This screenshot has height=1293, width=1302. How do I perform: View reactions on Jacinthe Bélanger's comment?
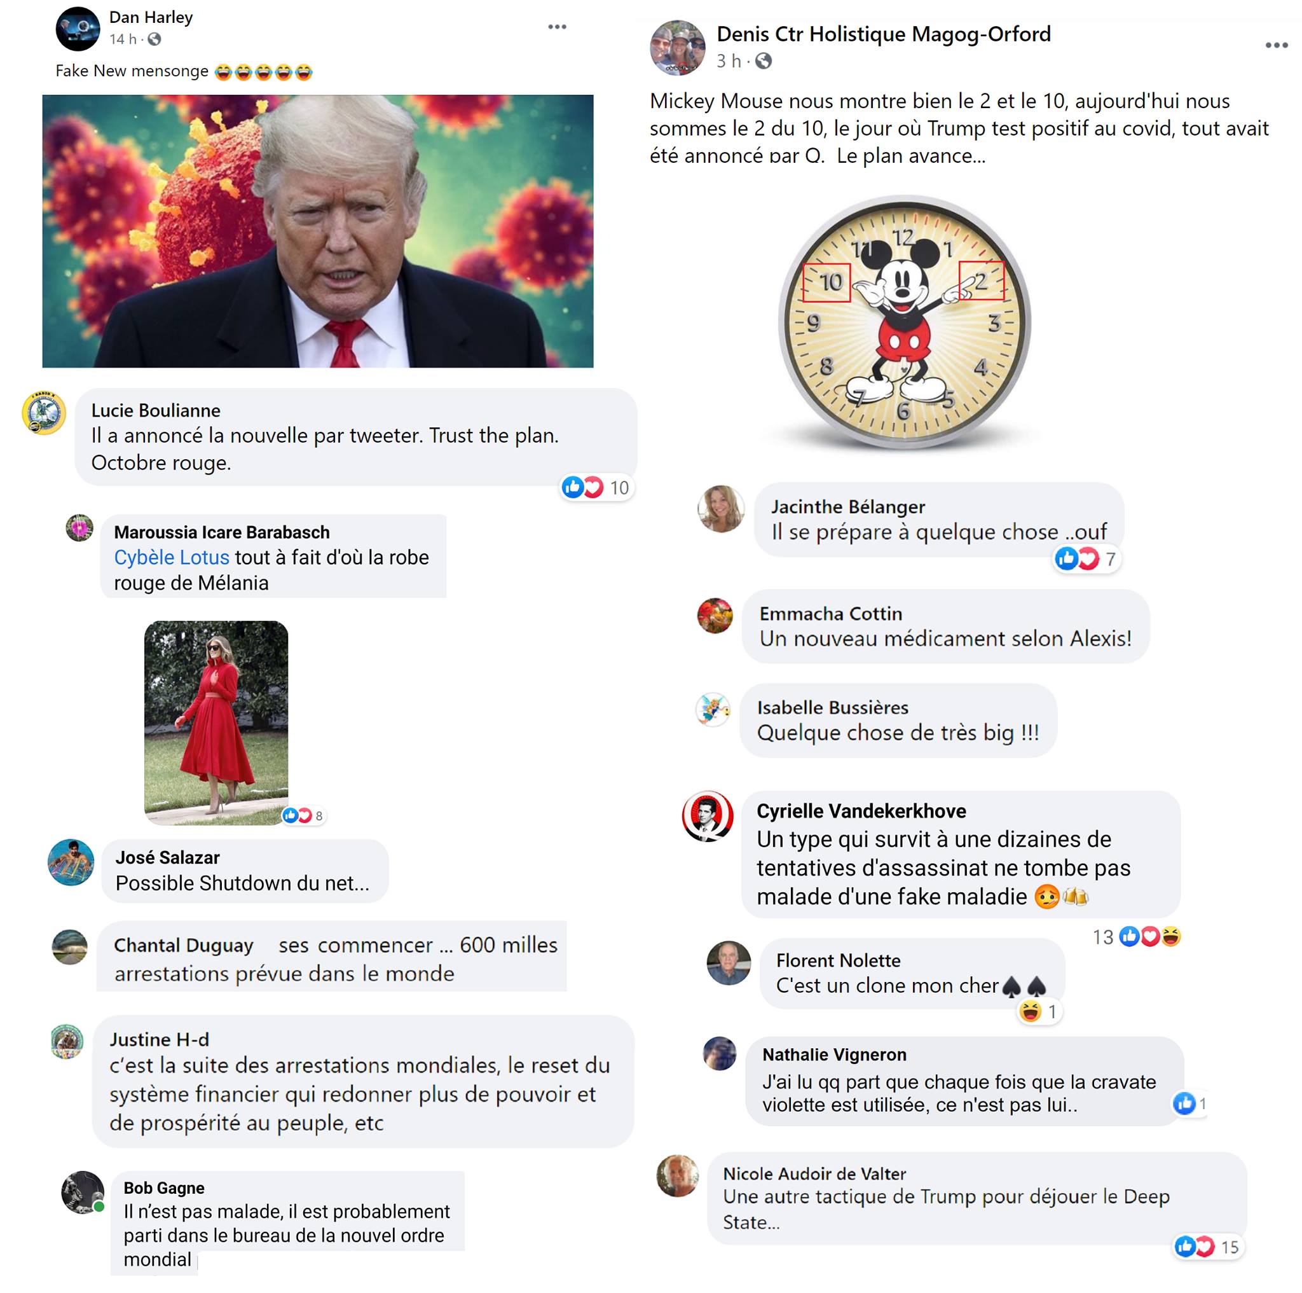click(1086, 559)
